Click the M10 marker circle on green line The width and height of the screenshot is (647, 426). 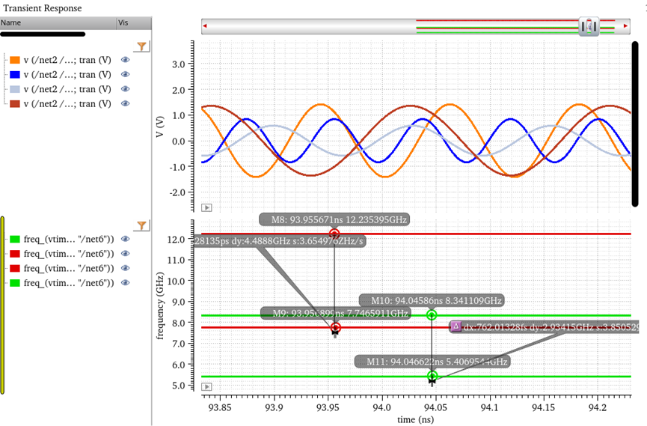coord(432,315)
